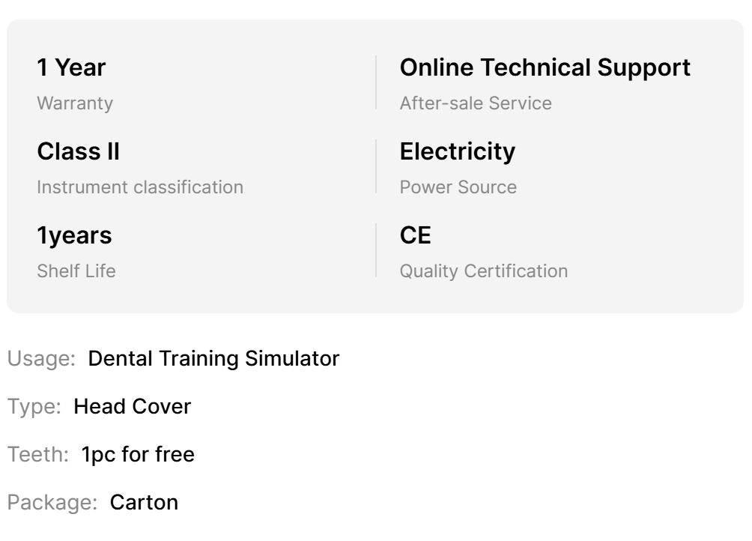
Task: Select the Shelf Life label
Action: (76, 270)
